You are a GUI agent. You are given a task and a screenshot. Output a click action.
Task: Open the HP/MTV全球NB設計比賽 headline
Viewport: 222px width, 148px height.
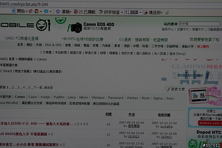pos(83,39)
